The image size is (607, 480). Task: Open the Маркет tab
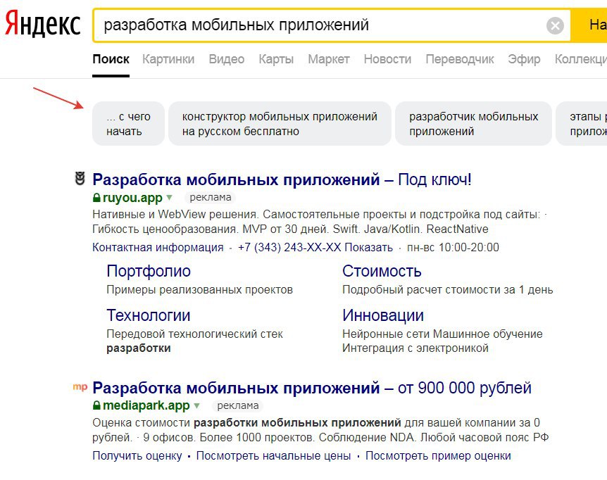coord(329,59)
